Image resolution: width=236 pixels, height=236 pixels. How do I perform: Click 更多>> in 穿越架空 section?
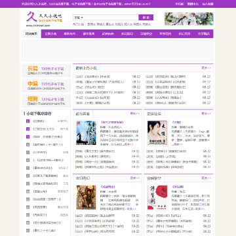point(206,178)
